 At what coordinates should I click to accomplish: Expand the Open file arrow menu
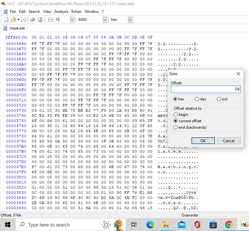pyautogui.click(x=18, y=20)
